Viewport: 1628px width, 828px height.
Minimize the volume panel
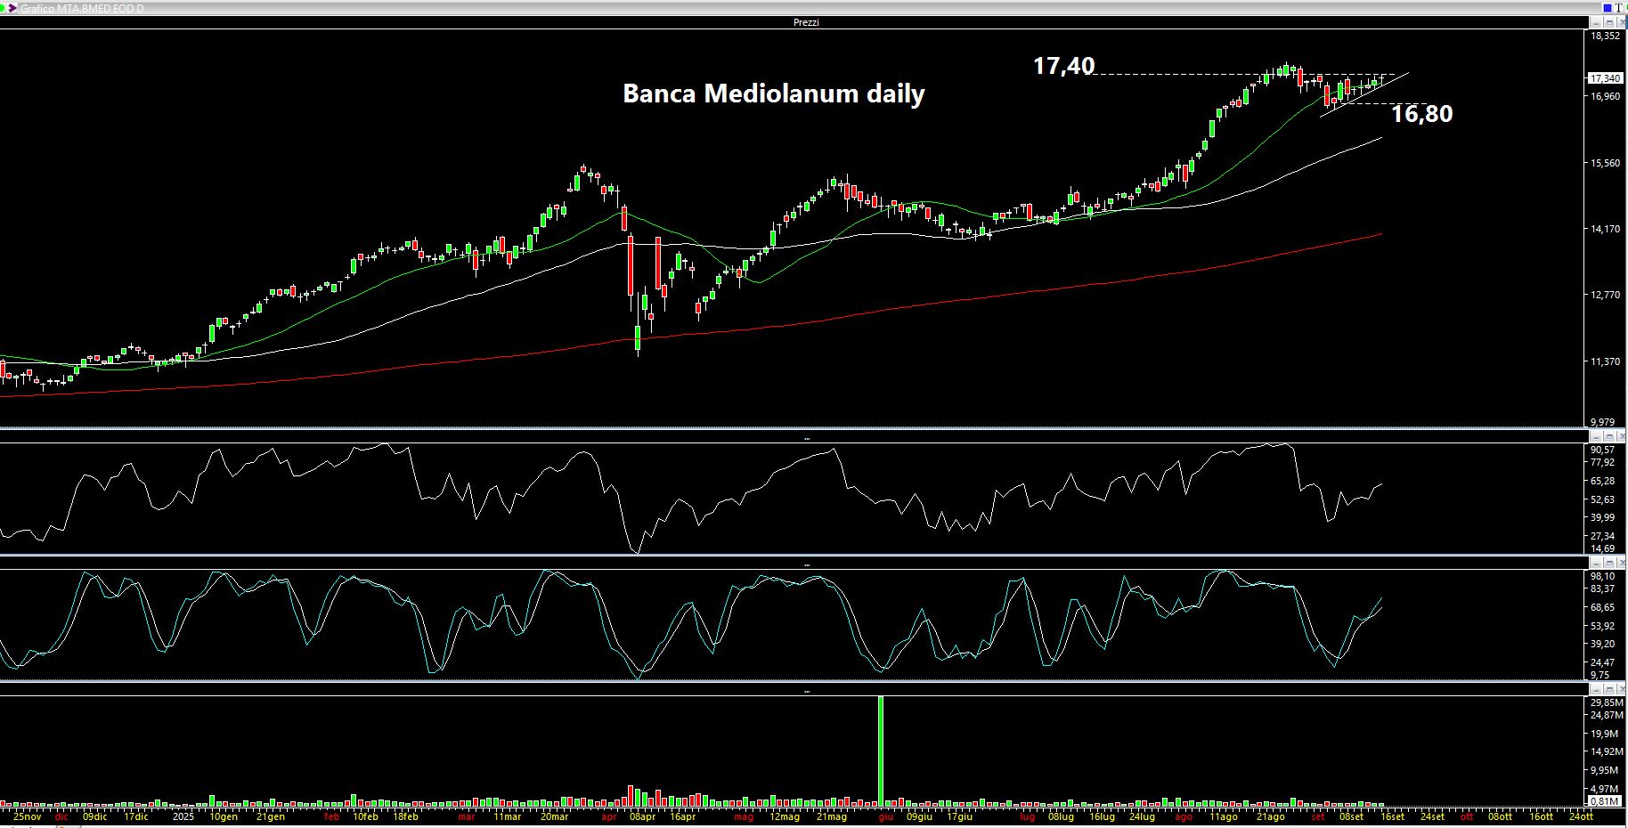(1596, 689)
